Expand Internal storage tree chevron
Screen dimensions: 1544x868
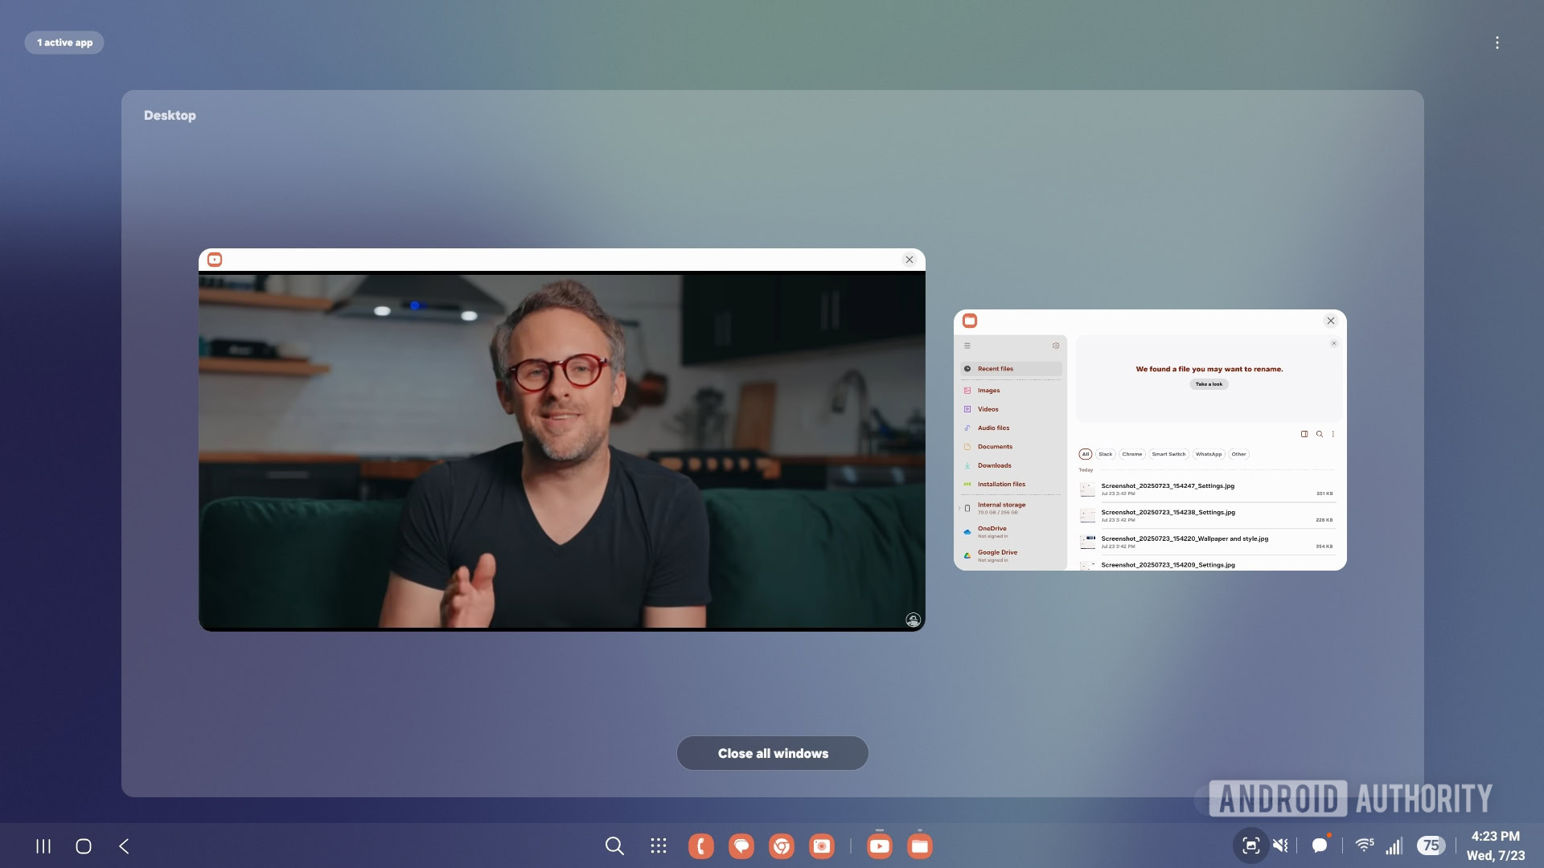959,508
